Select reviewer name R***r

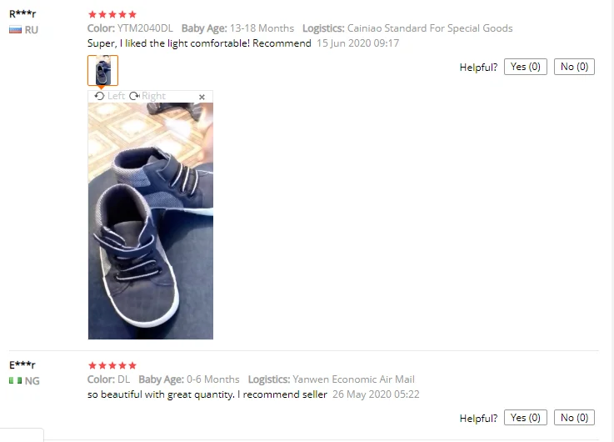22,14
